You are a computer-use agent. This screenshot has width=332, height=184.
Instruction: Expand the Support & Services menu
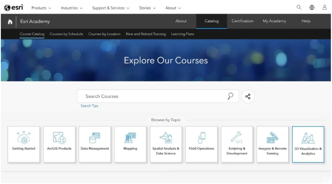coord(111,8)
